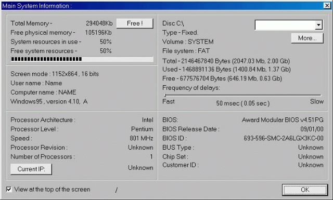Click the Frequency of delays slider thumb
This screenshot has height=200, width=333.
pyautogui.click(x=165, y=95)
